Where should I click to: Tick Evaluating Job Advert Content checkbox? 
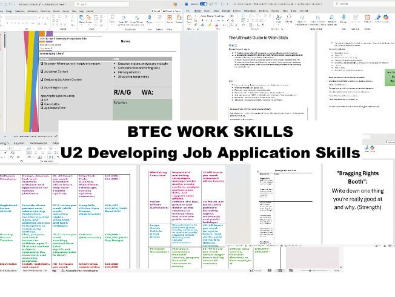(42, 79)
